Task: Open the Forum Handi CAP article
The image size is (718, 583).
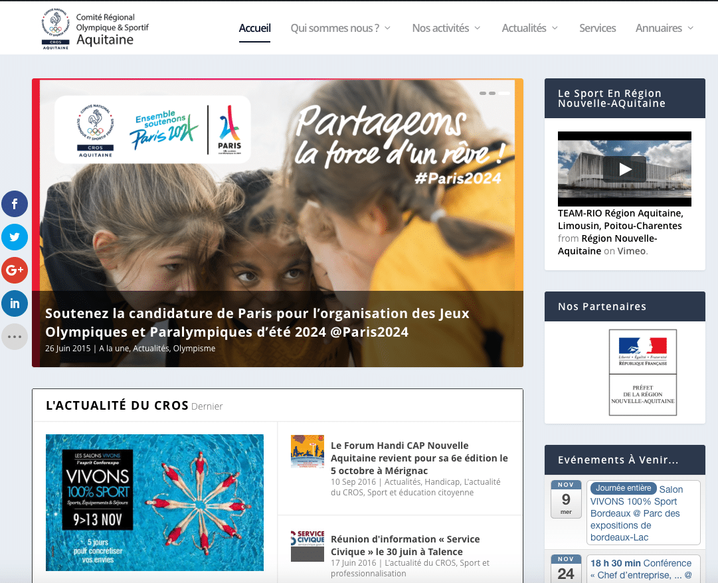Action: [418, 458]
